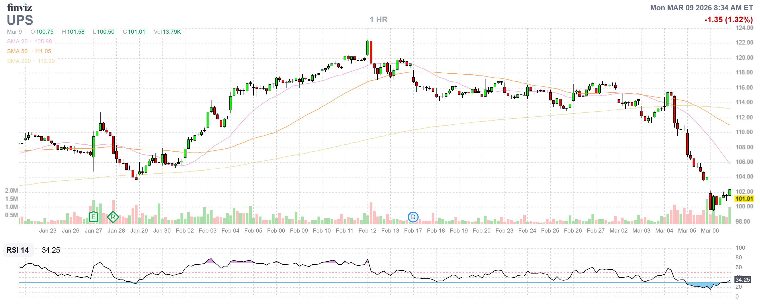This screenshot has height=305, width=760.
Task: Click the Feb 12 date label
Action: tap(367, 231)
